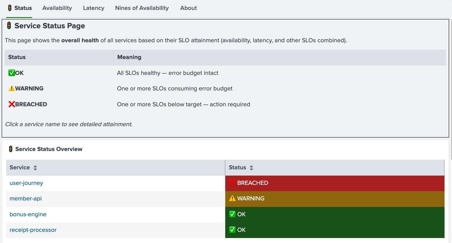Click 'One or more SLOs below target' text
The width and height of the screenshot is (452, 243).
(159, 104)
